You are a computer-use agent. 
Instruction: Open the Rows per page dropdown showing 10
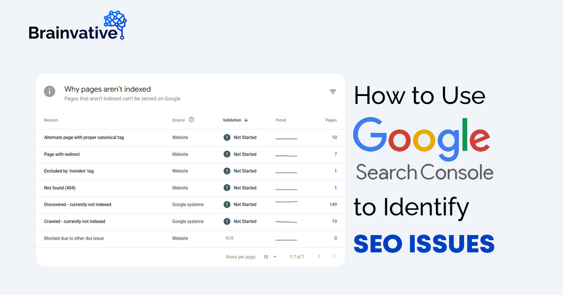pyautogui.click(x=270, y=257)
